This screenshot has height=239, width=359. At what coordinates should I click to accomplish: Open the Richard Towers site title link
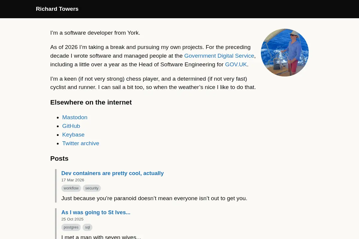pos(57,9)
